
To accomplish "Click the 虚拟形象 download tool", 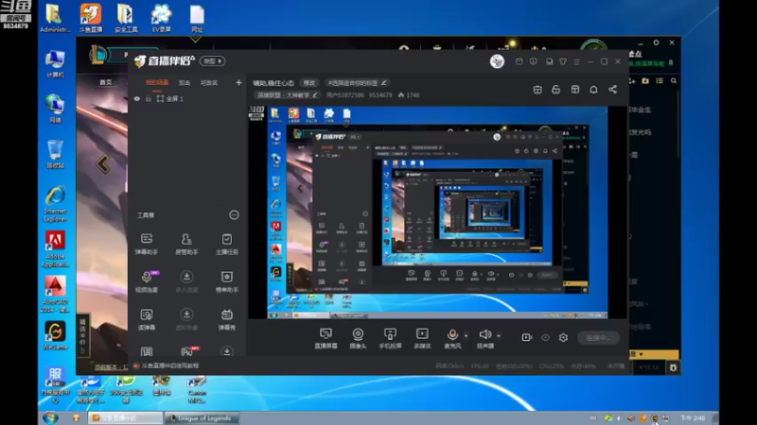I will tap(186, 319).
